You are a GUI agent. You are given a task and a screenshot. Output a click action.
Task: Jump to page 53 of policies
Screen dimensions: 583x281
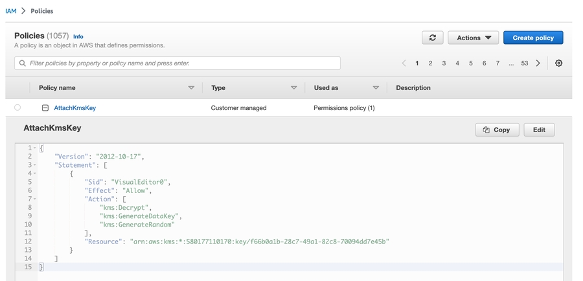[x=524, y=63]
